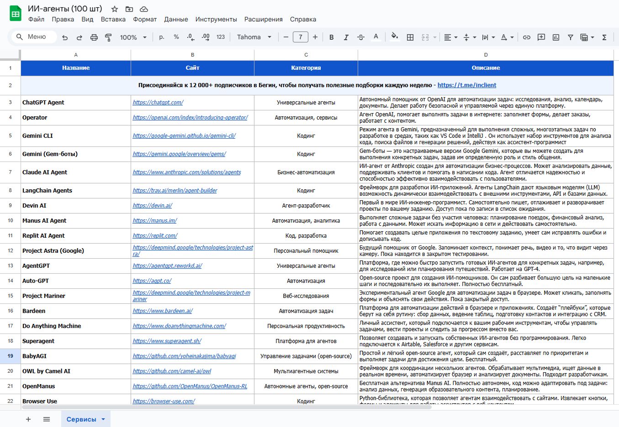
Task: Click the Create filter funnel icon
Action: pyautogui.click(x=570, y=37)
